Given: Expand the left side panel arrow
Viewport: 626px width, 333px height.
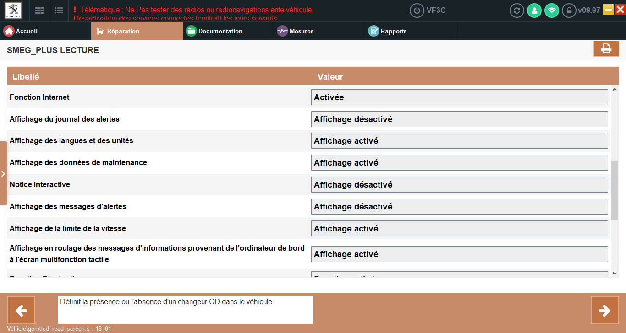Looking at the screenshot, I should (3, 173).
